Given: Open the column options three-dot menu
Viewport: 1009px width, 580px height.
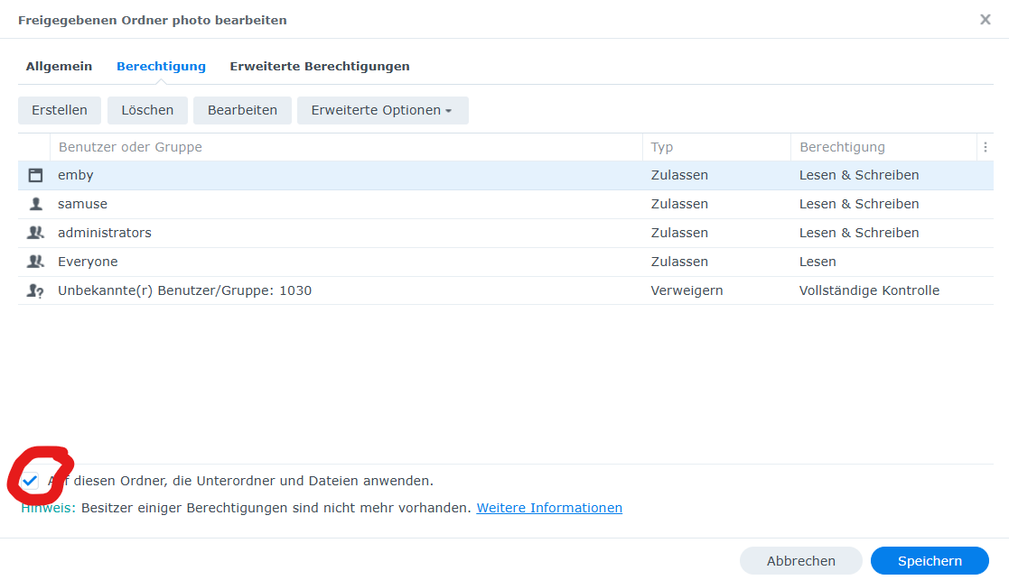Looking at the screenshot, I should (985, 147).
